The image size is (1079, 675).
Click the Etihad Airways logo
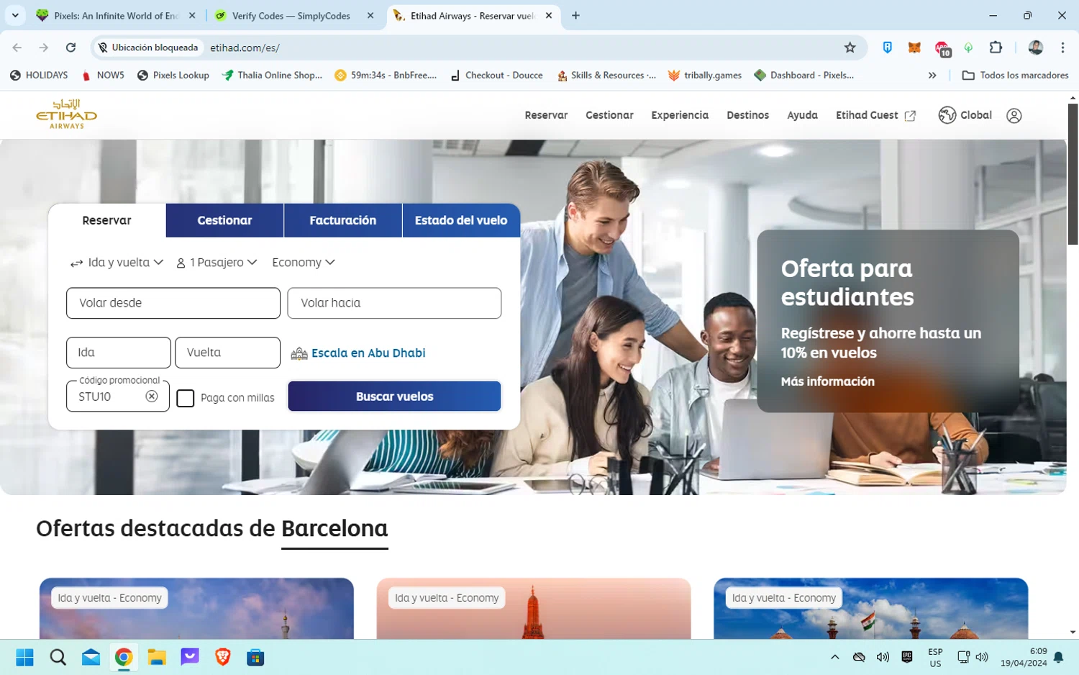[67, 114]
